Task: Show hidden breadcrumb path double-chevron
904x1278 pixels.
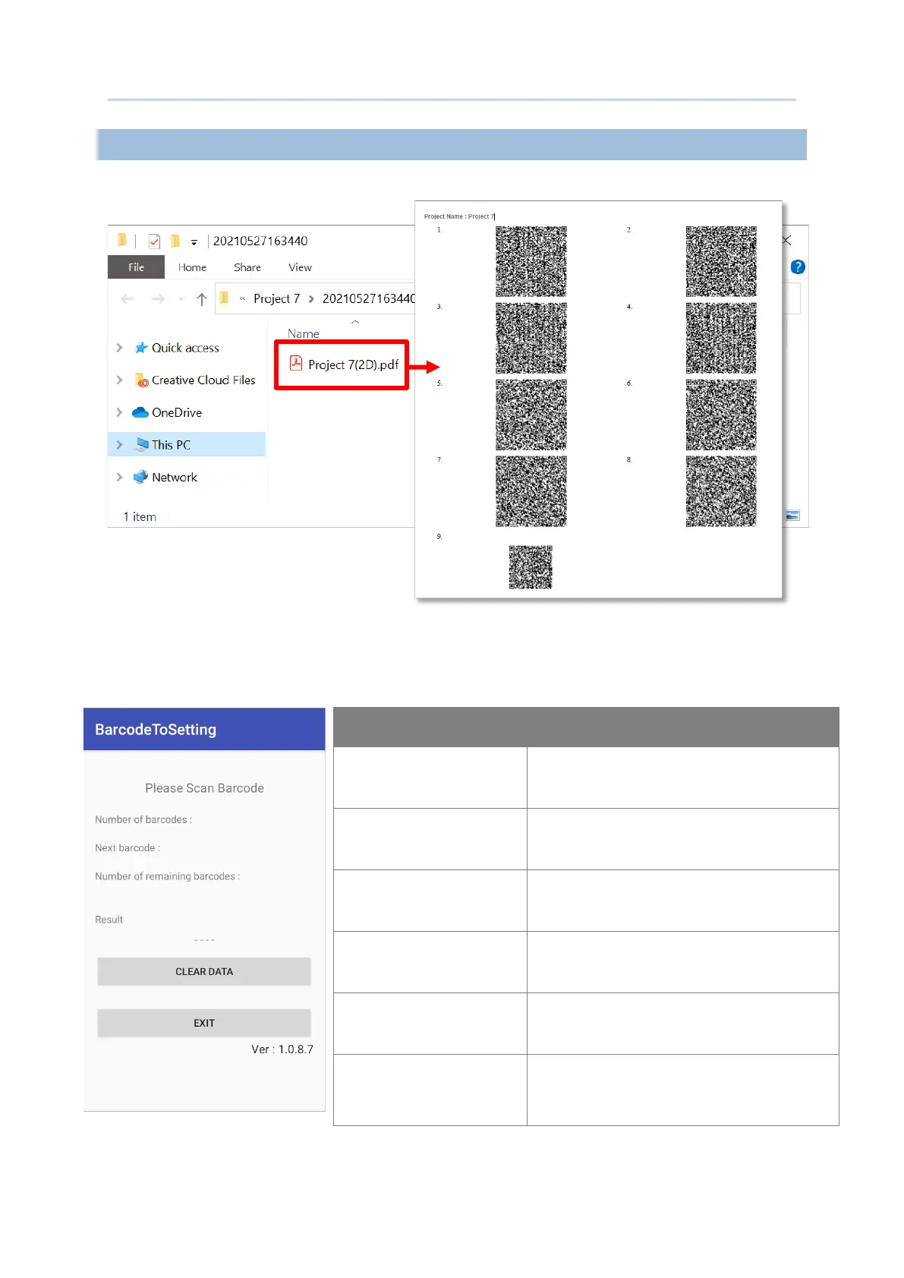Action: [242, 299]
